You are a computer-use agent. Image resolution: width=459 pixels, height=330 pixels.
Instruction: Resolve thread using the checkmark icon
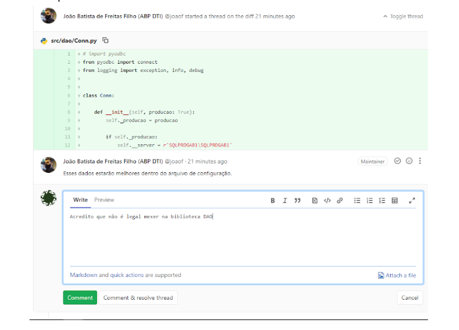(398, 161)
